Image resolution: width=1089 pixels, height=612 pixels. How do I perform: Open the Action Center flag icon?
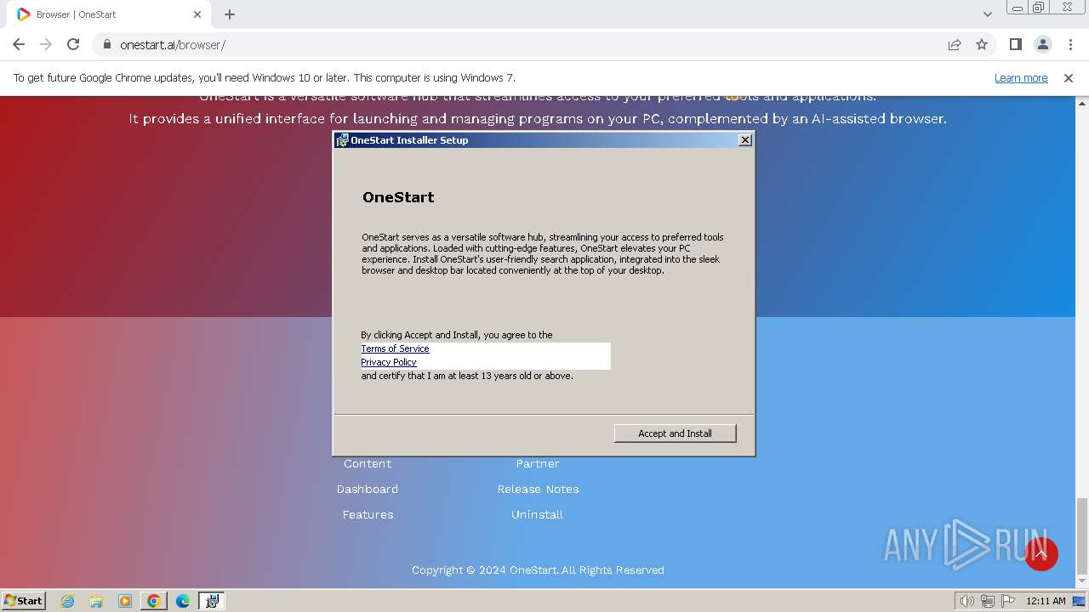1006,601
